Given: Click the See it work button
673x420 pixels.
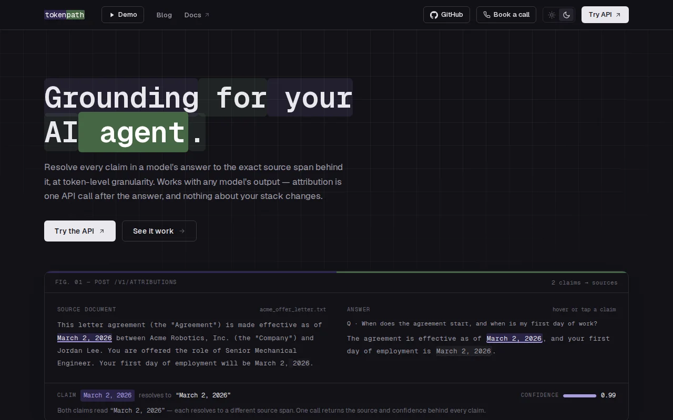Looking at the screenshot, I should [x=159, y=231].
